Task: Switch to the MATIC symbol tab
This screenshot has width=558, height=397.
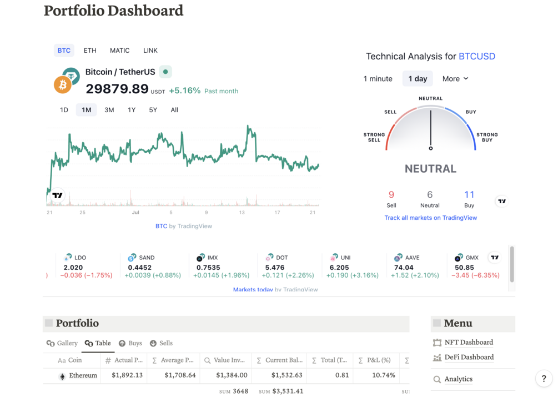Action: (119, 51)
